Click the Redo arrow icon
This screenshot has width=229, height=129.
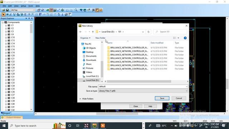[x=71, y=10]
